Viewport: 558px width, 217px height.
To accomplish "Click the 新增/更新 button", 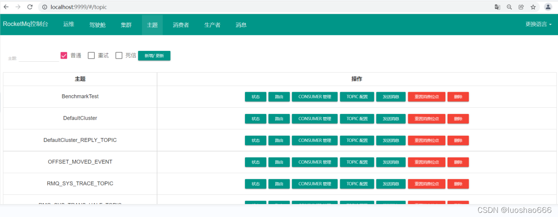I will (x=154, y=56).
